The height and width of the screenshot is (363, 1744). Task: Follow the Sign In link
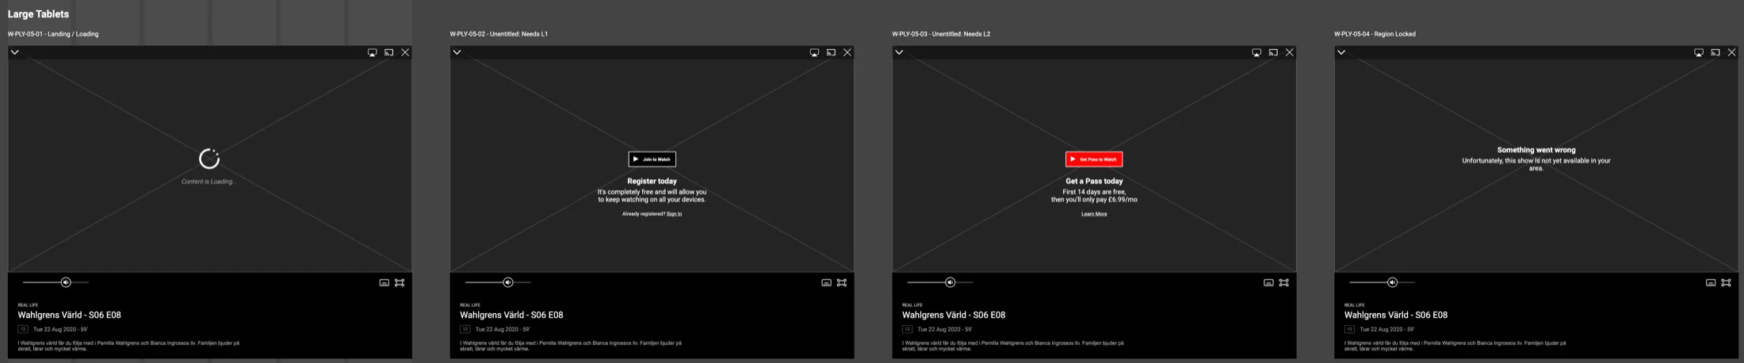[674, 214]
